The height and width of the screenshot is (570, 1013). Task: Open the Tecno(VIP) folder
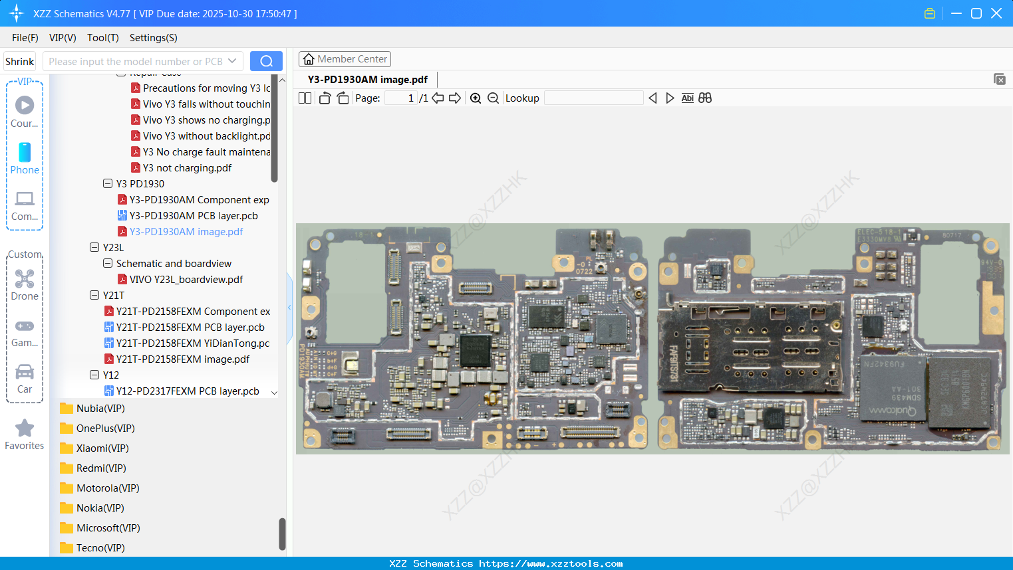pyautogui.click(x=92, y=548)
